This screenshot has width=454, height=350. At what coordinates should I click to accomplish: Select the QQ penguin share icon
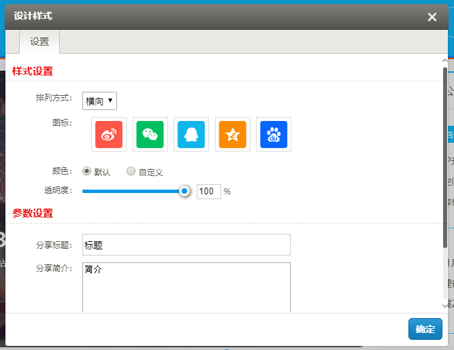coord(191,135)
